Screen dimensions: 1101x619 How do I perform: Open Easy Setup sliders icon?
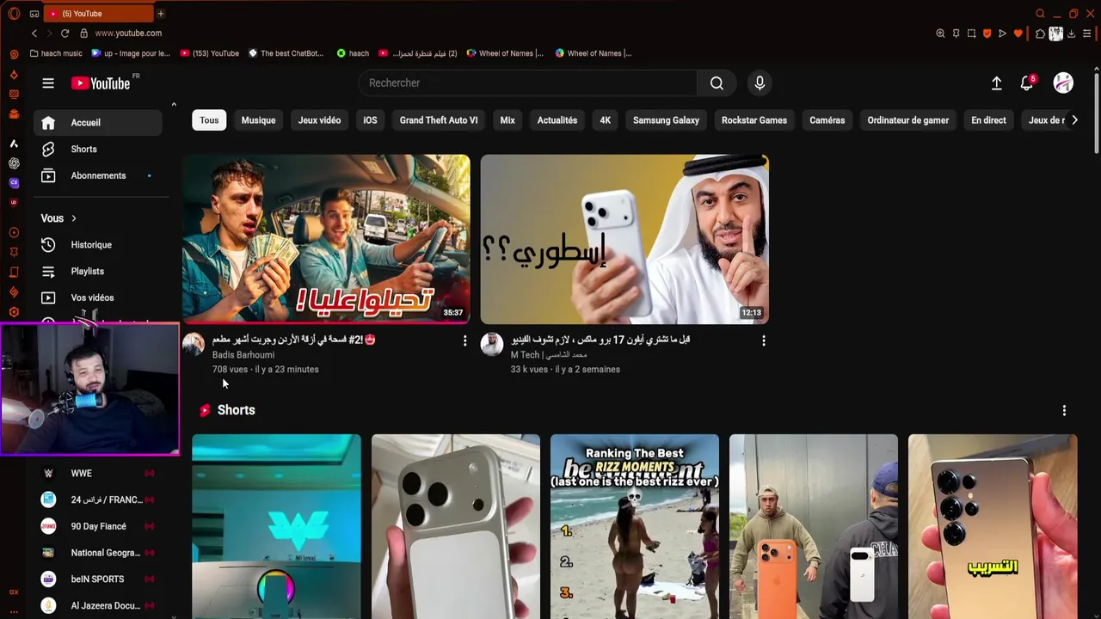[1087, 34]
